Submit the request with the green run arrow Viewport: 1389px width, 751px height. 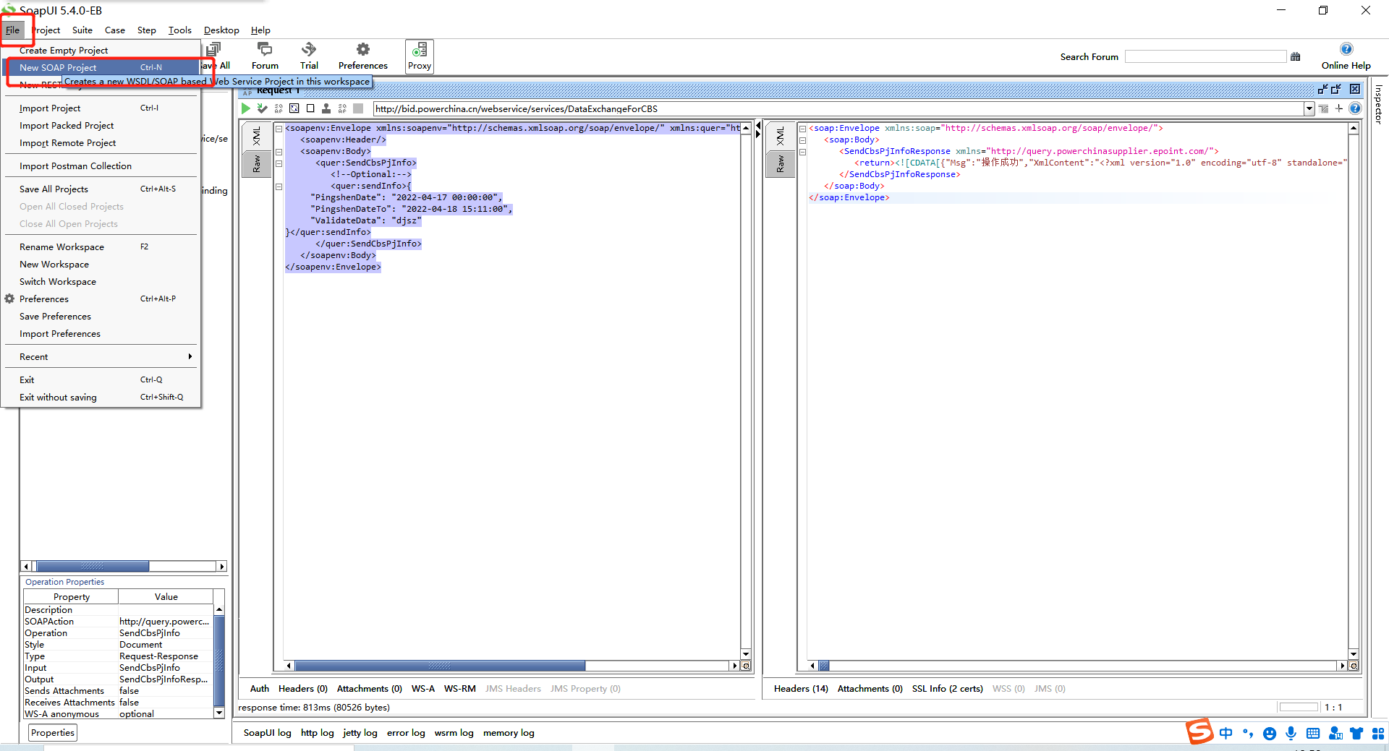click(x=245, y=108)
